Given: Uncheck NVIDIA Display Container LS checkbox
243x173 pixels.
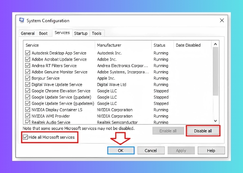Looking at the screenshot, I should [x=28, y=110].
